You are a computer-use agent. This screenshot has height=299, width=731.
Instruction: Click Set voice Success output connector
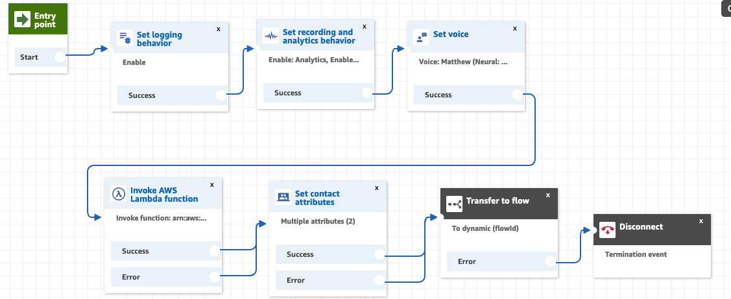pyautogui.click(x=518, y=95)
